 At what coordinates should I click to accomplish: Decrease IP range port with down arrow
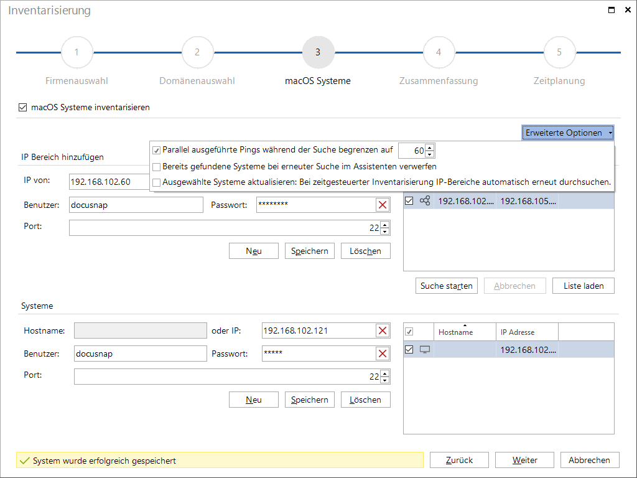coord(384,232)
